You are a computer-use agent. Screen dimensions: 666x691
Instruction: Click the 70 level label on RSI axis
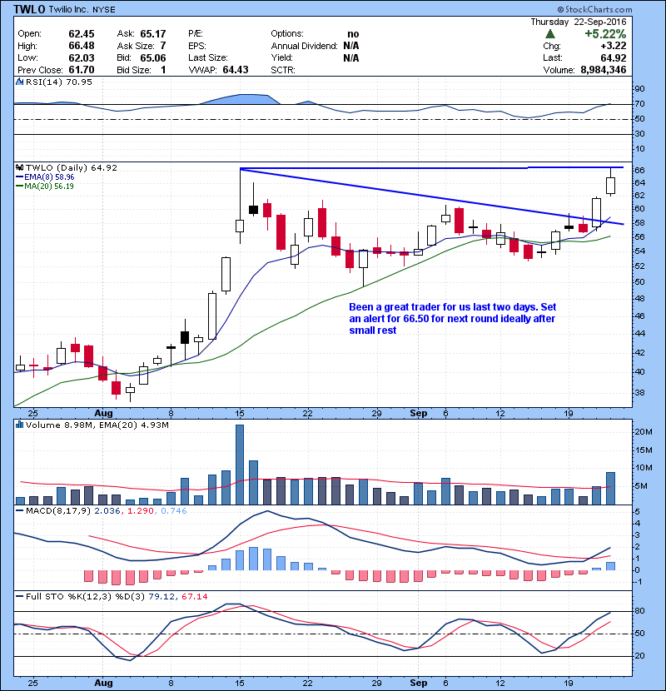[639, 104]
